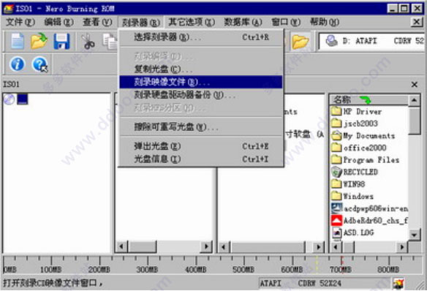Click middle pane scroll left arrow
Viewport: 427px width, 291px height.
(x=121, y=246)
